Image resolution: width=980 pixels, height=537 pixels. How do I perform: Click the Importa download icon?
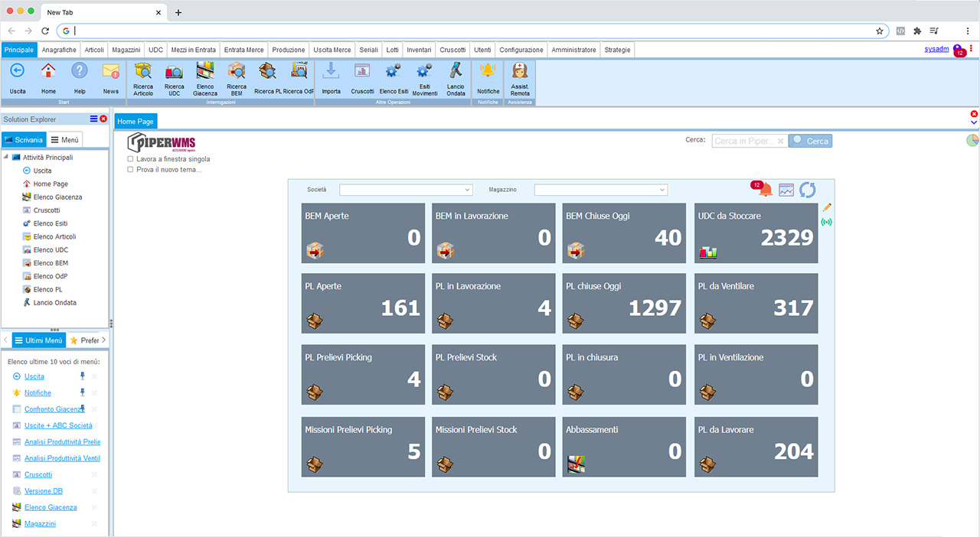coord(332,78)
